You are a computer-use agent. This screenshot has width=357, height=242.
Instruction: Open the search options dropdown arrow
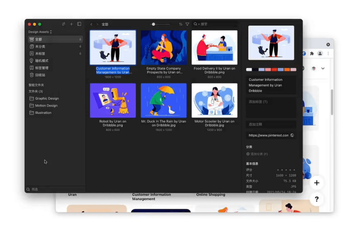199,24
